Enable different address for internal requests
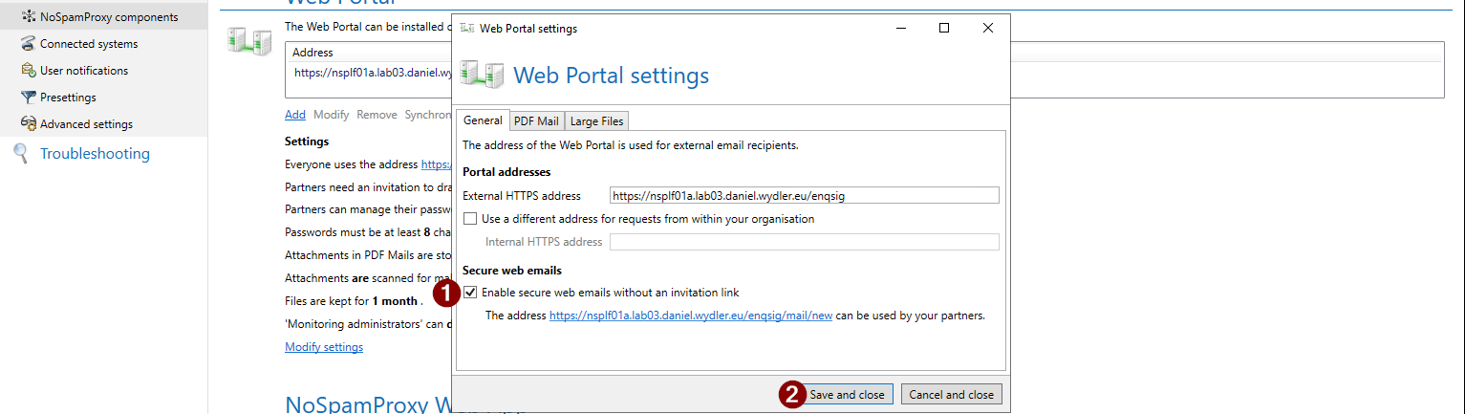 click(470, 219)
